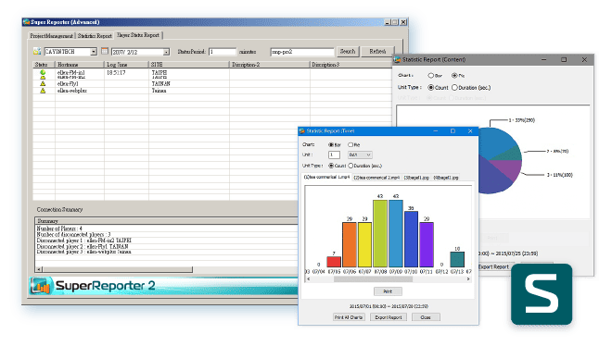The height and width of the screenshot is (346, 612).
Task: Click right arrow of chart scrollbar
Action: pyautogui.click(x=468, y=279)
